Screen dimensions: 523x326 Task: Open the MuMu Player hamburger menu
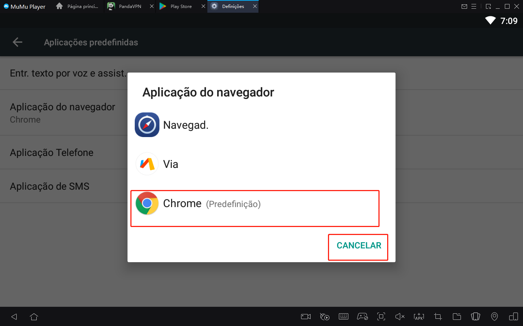[x=474, y=6]
